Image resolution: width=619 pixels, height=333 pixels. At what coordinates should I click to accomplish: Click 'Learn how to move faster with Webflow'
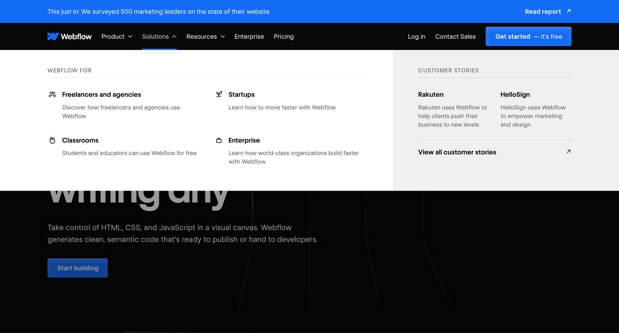(282, 107)
